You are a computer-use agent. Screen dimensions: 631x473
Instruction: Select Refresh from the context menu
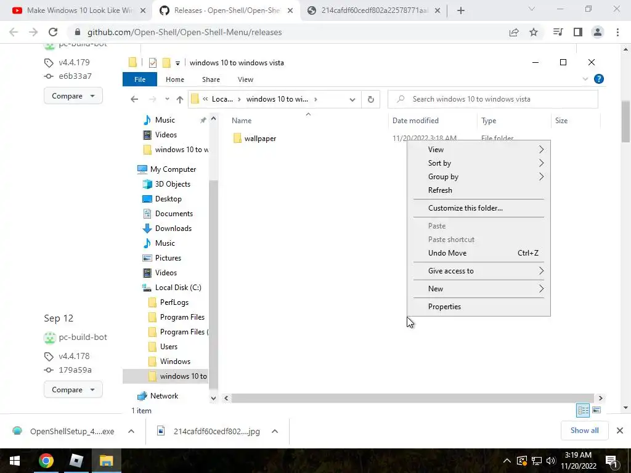click(x=478, y=190)
